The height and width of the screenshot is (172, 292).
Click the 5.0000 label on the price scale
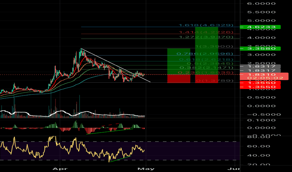coord(261,20)
